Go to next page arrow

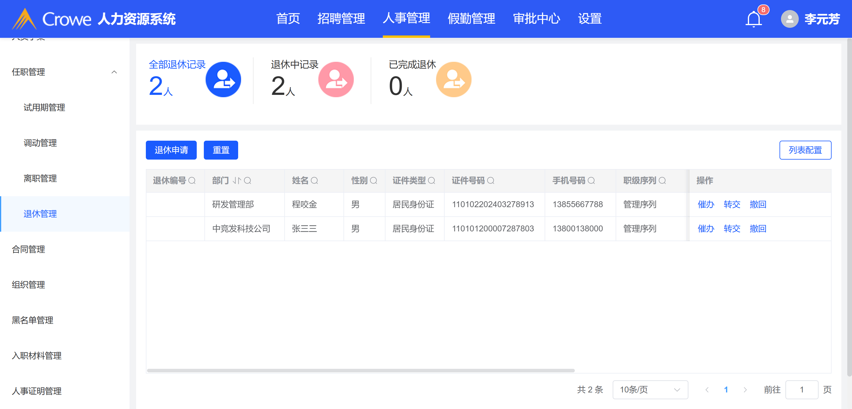745,389
